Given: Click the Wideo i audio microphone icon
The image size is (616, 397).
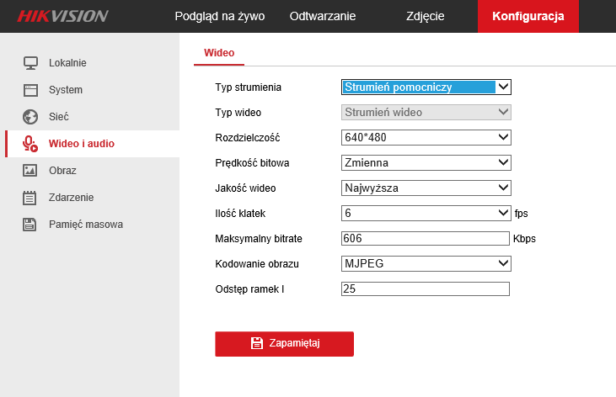Looking at the screenshot, I should pos(30,144).
